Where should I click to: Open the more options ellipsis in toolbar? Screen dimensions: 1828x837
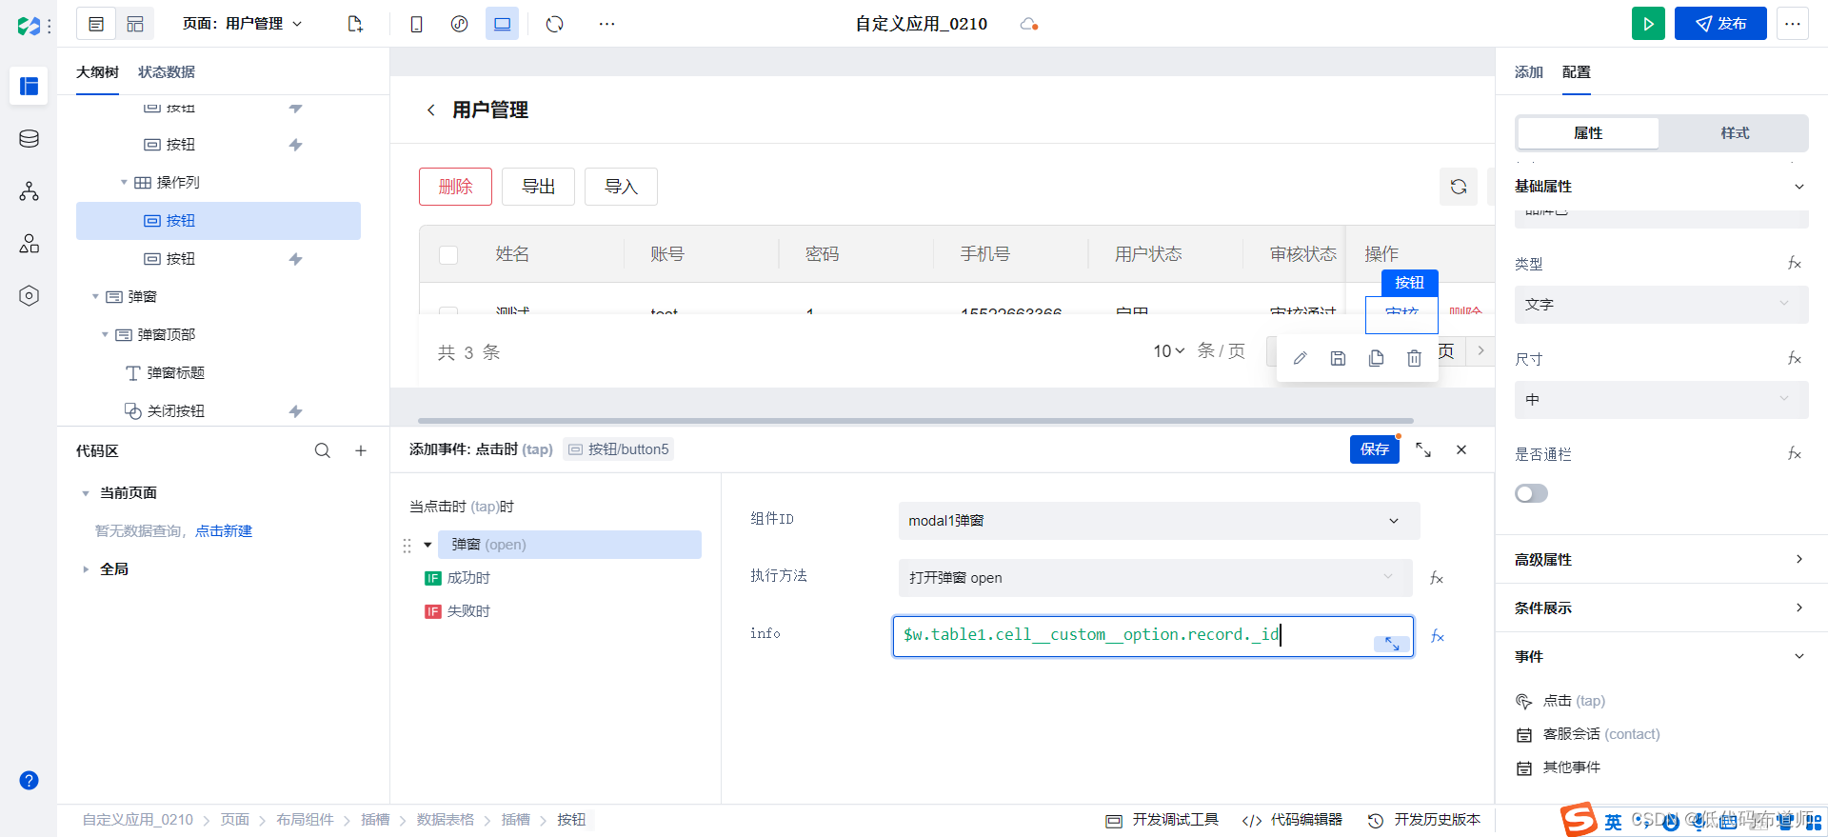606,24
